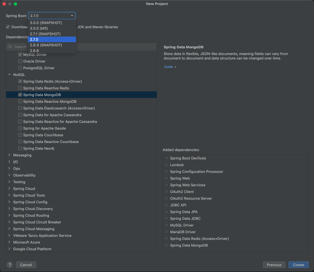Expand Spring Cloud Discovery category

[10, 209]
